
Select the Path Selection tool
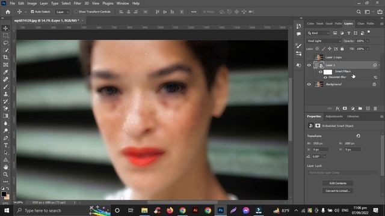[x=5, y=152]
